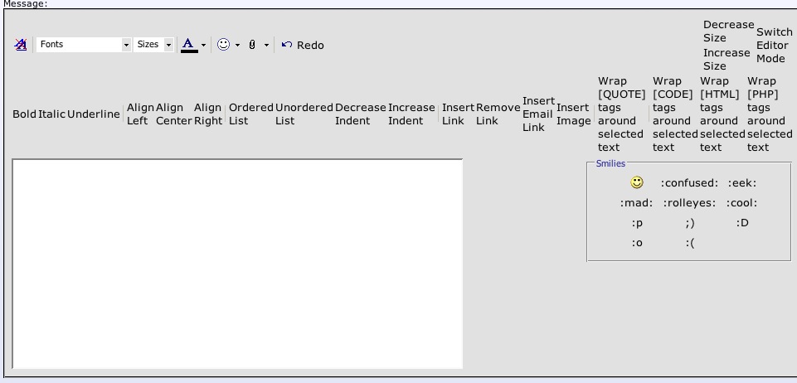797x383 pixels.
Task: Click Increase Size
Action: [727, 60]
